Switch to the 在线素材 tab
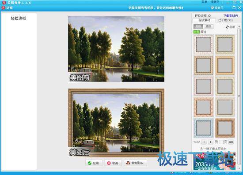The image size is (243, 175). (x=204, y=20)
